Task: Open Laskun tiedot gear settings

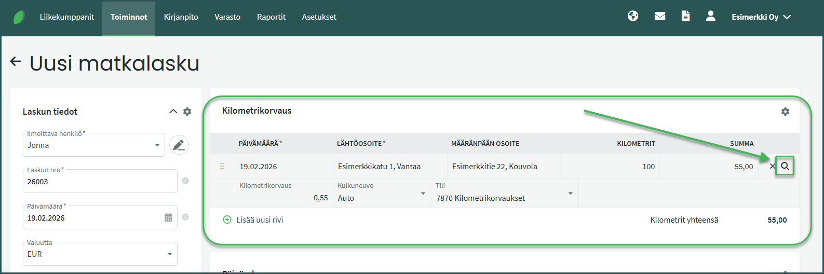Action: 187,112
